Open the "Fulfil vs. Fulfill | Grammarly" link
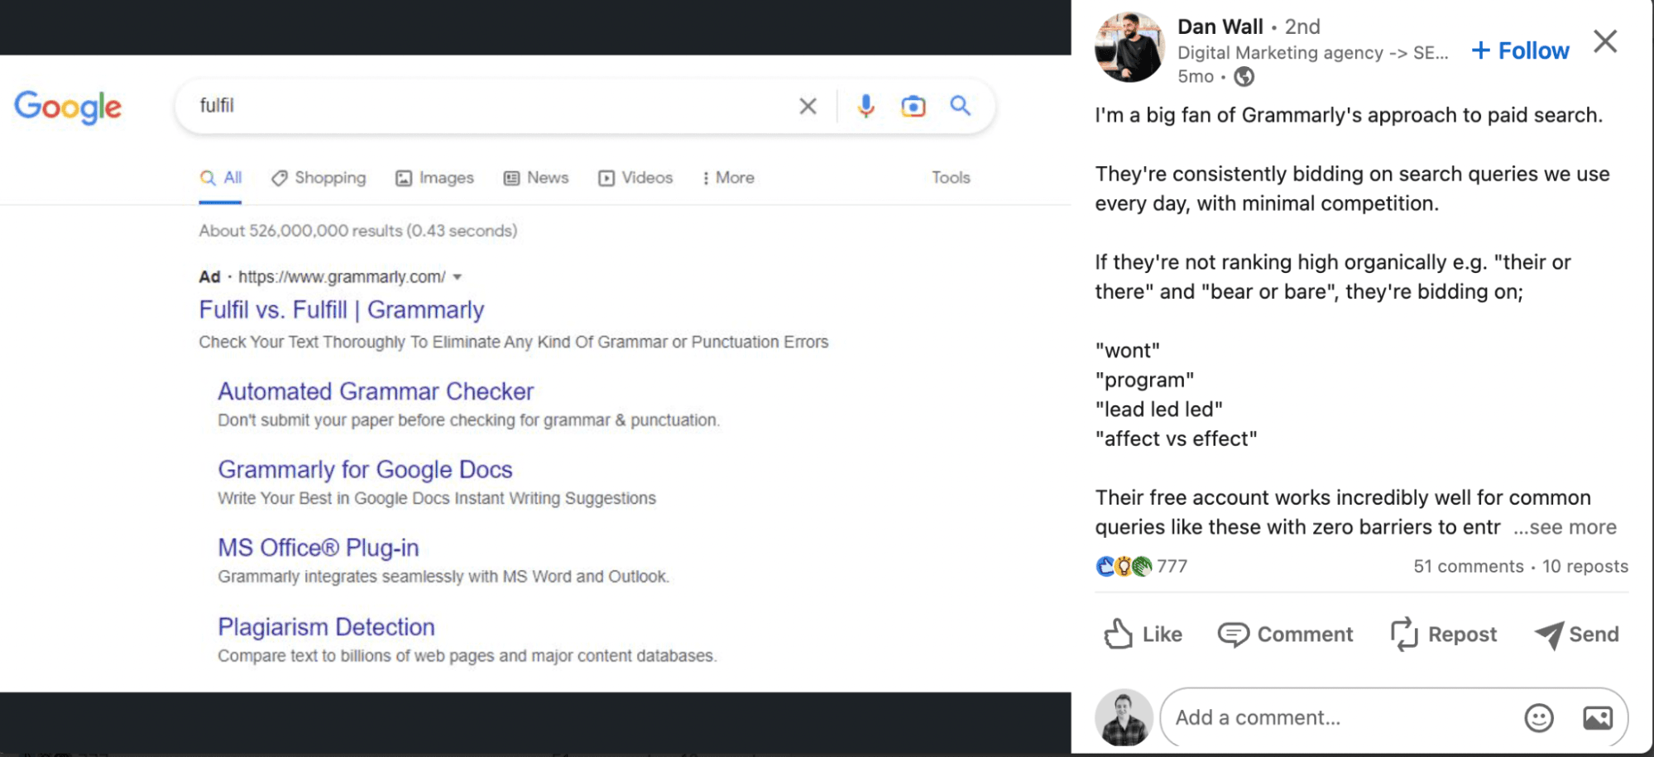The image size is (1654, 757). (340, 309)
